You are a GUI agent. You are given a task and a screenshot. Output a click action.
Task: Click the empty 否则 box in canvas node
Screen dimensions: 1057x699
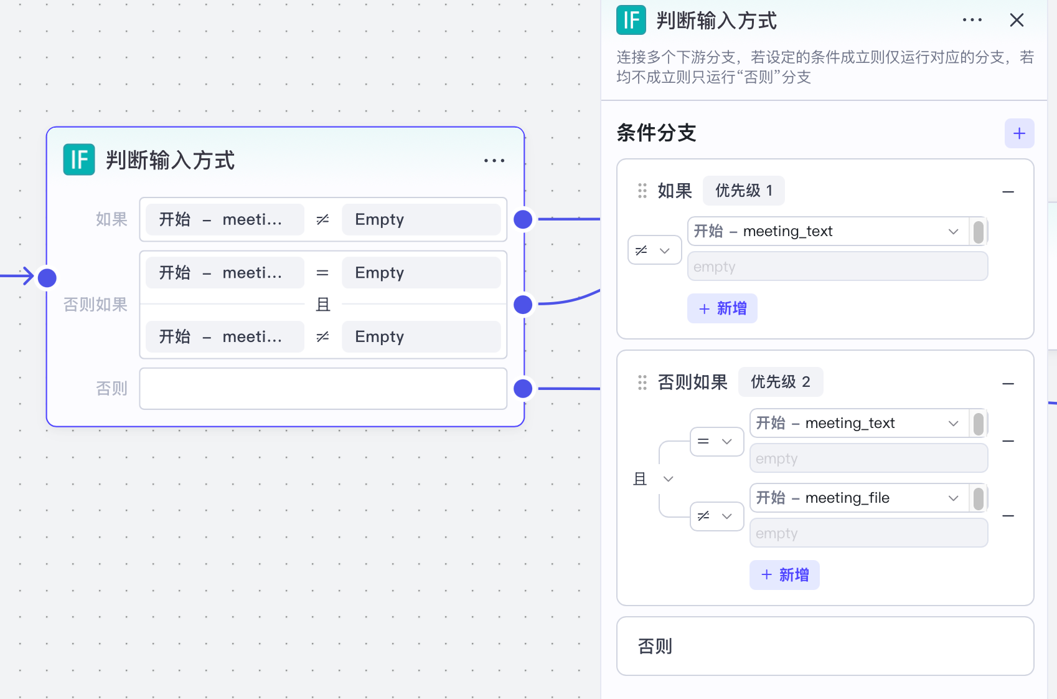323,389
